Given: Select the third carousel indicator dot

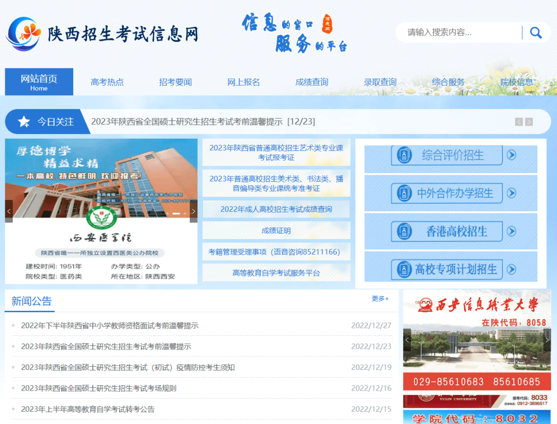Looking at the screenshot, I should point(184,213).
